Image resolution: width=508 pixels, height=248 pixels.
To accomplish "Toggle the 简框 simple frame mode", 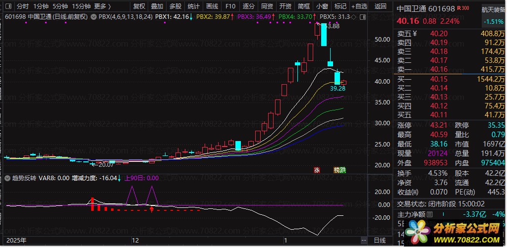I will pos(304,6).
